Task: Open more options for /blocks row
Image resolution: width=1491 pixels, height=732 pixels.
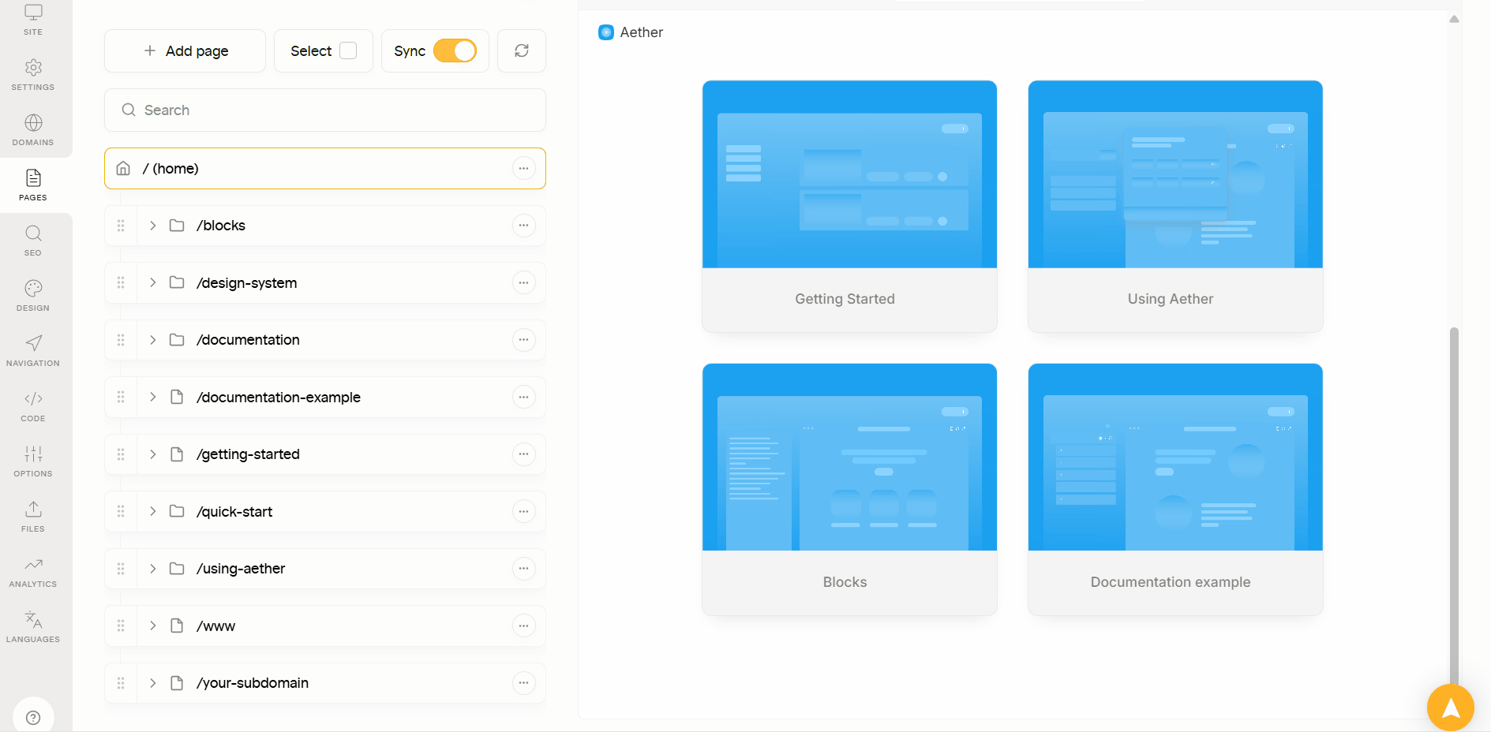Action: [524, 226]
